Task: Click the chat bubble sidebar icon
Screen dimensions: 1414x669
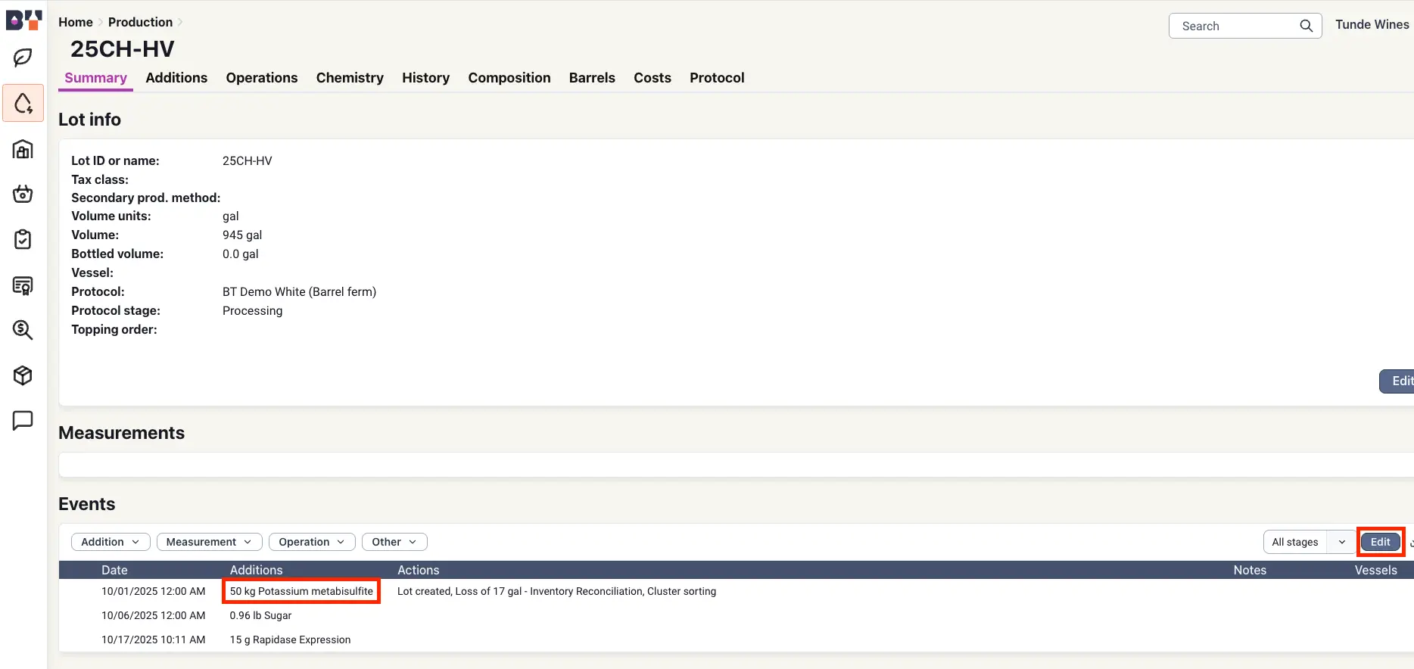Action: pos(23,420)
